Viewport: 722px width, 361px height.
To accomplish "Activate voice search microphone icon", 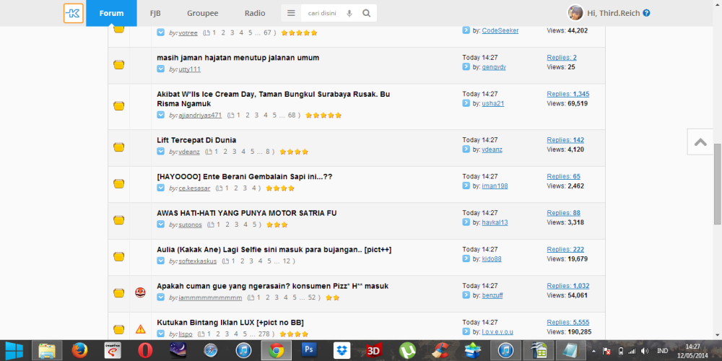I will tap(349, 13).
